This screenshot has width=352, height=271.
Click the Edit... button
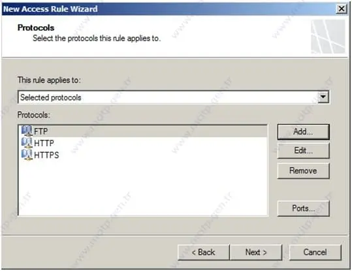tap(303, 151)
